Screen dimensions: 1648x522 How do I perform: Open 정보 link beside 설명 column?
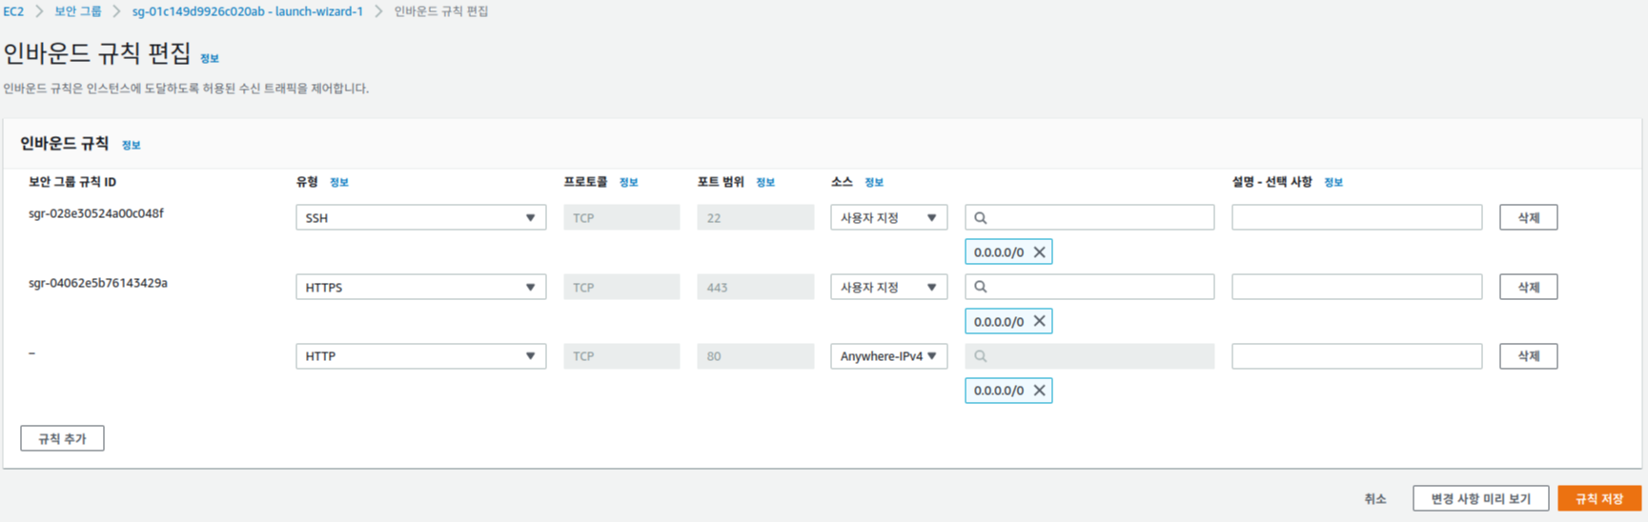tap(1333, 183)
